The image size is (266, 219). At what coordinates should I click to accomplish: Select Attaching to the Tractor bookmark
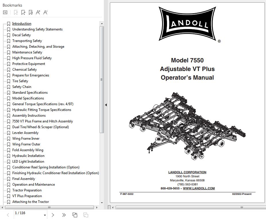coord(30,202)
